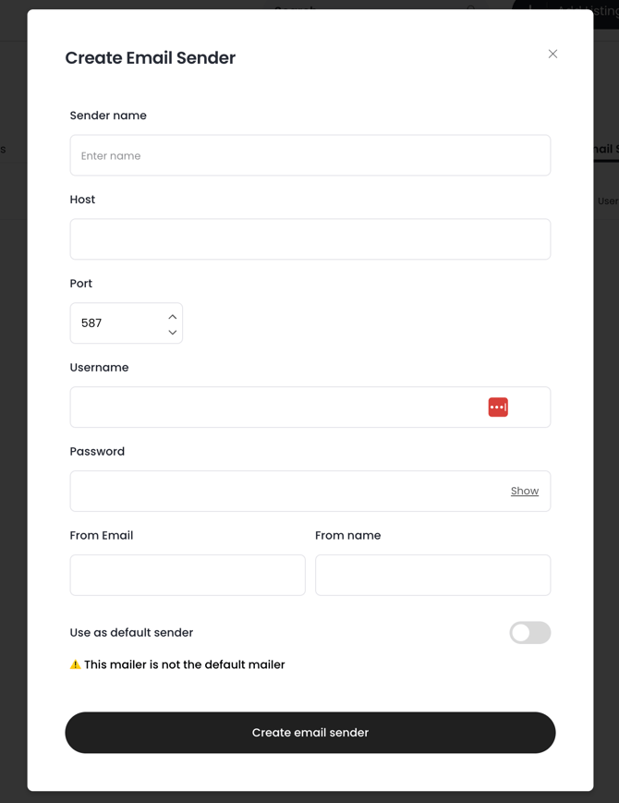Show the password text
This screenshot has height=803, width=619.
point(524,492)
